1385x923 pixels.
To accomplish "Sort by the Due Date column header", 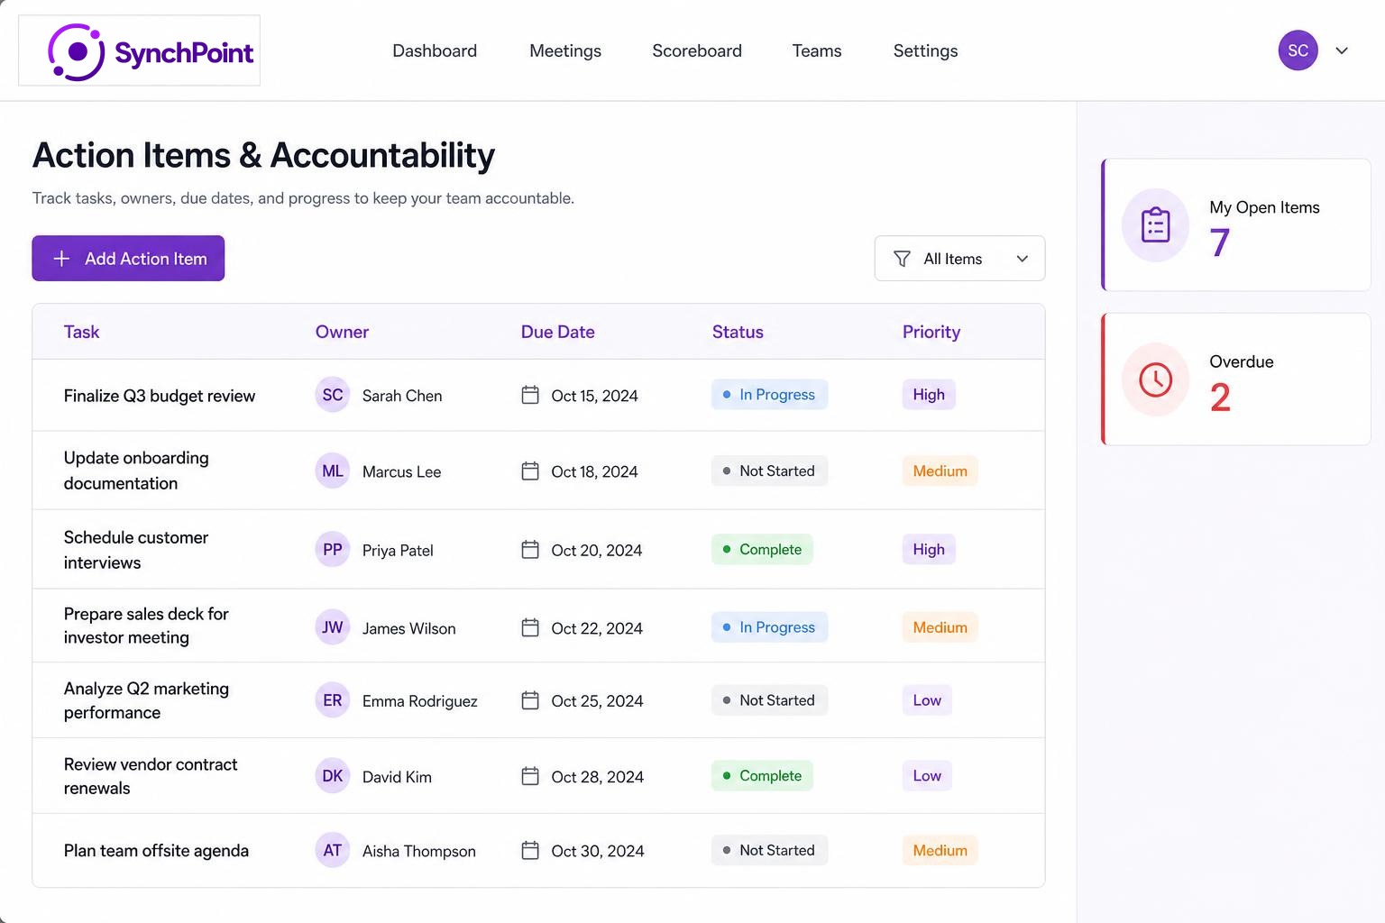I will coord(557,332).
